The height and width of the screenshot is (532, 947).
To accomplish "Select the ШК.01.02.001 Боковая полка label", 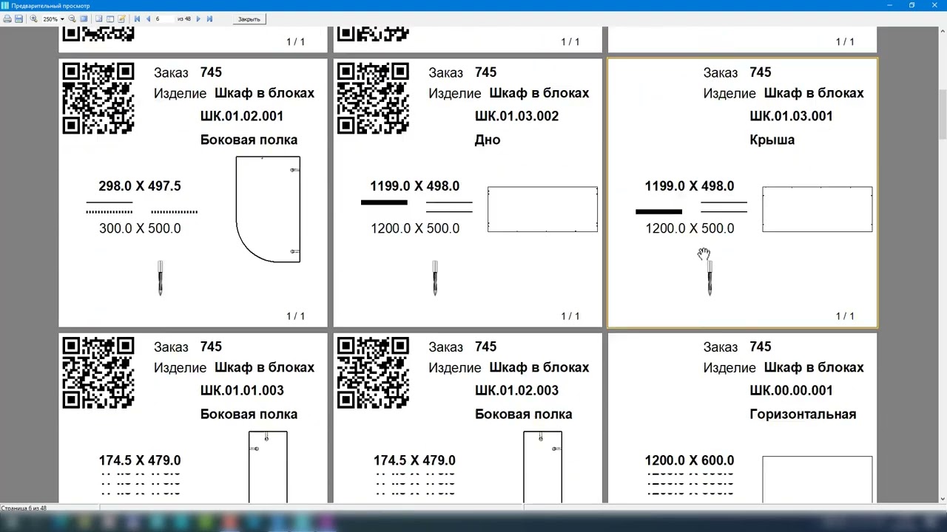I will click(x=192, y=192).
